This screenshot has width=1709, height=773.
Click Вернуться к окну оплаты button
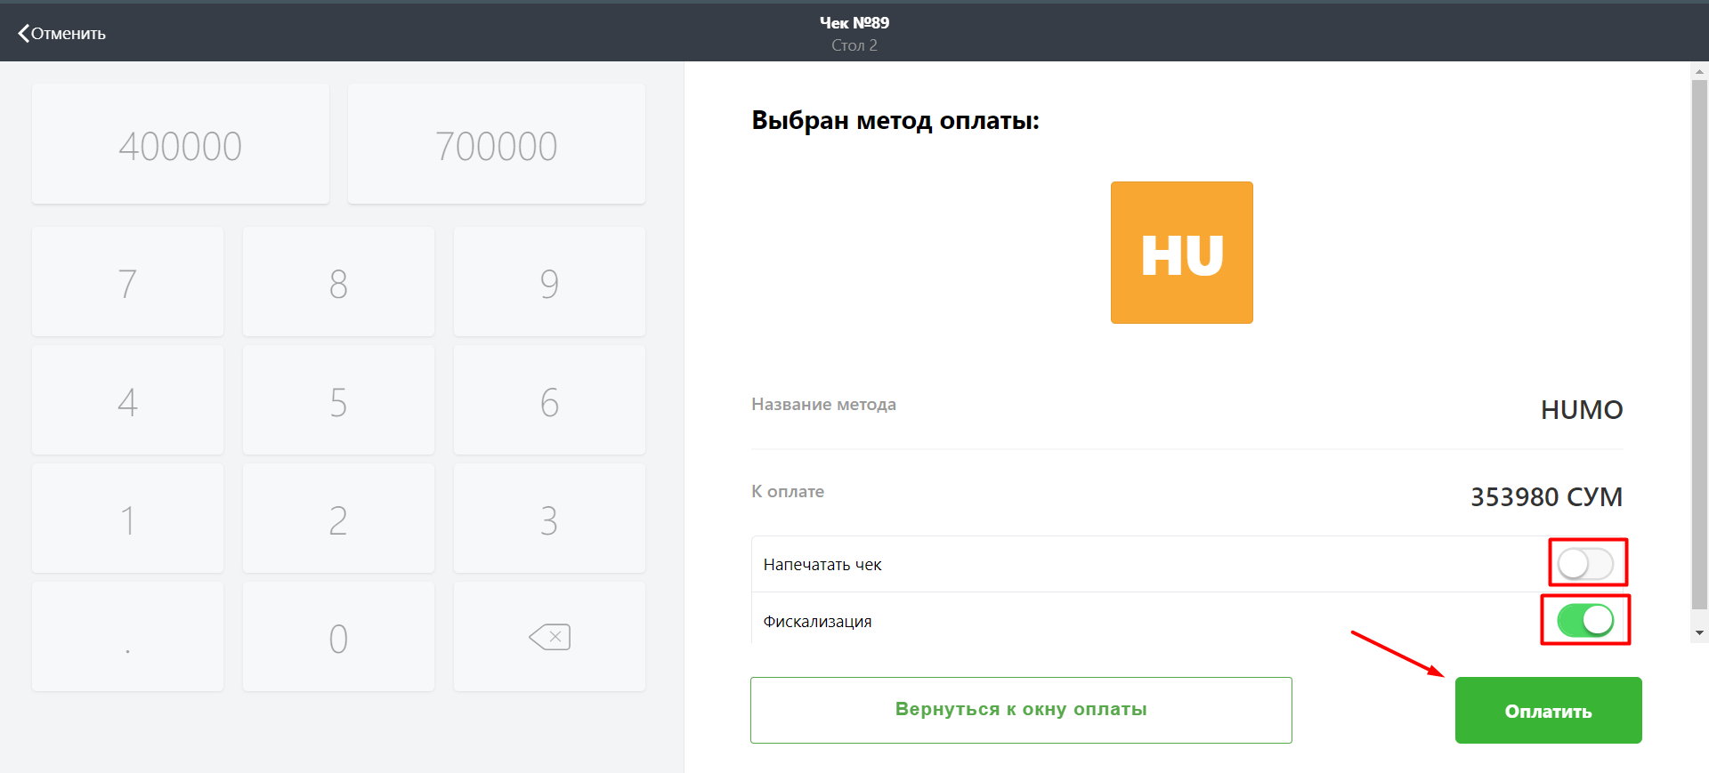tap(1021, 710)
